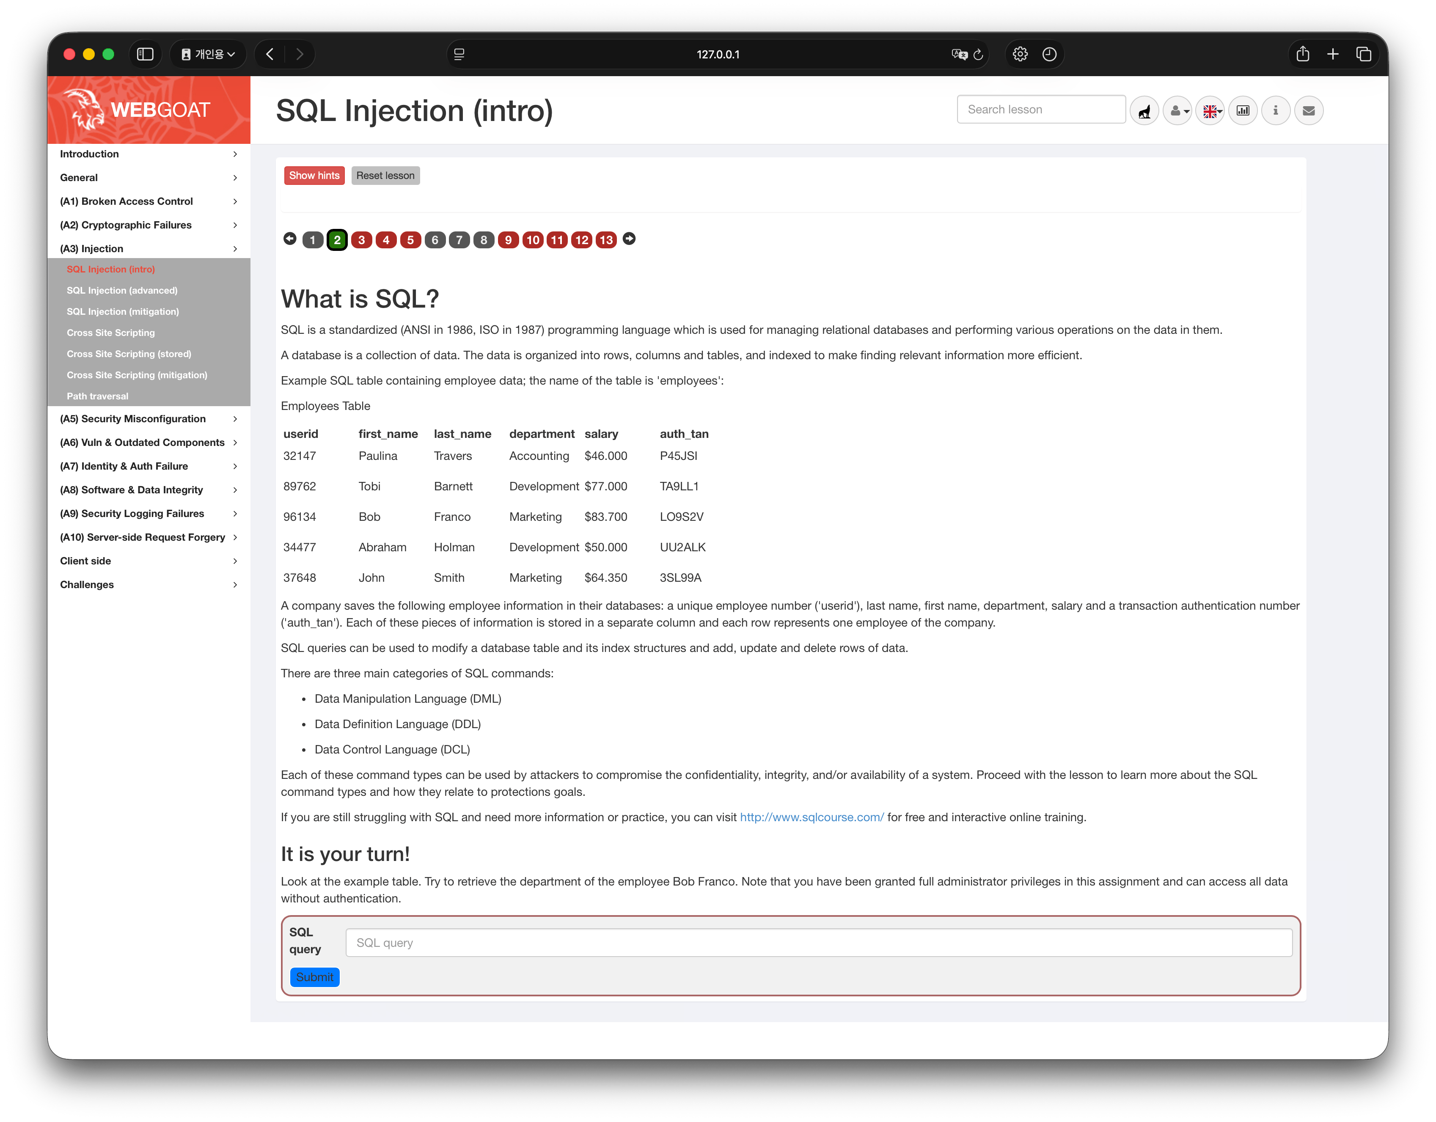Expand (A5) Security Misconfiguration section
The image size is (1436, 1122).
click(x=149, y=419)
